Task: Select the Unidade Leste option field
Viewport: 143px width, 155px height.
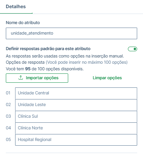Action: point(76,105)
